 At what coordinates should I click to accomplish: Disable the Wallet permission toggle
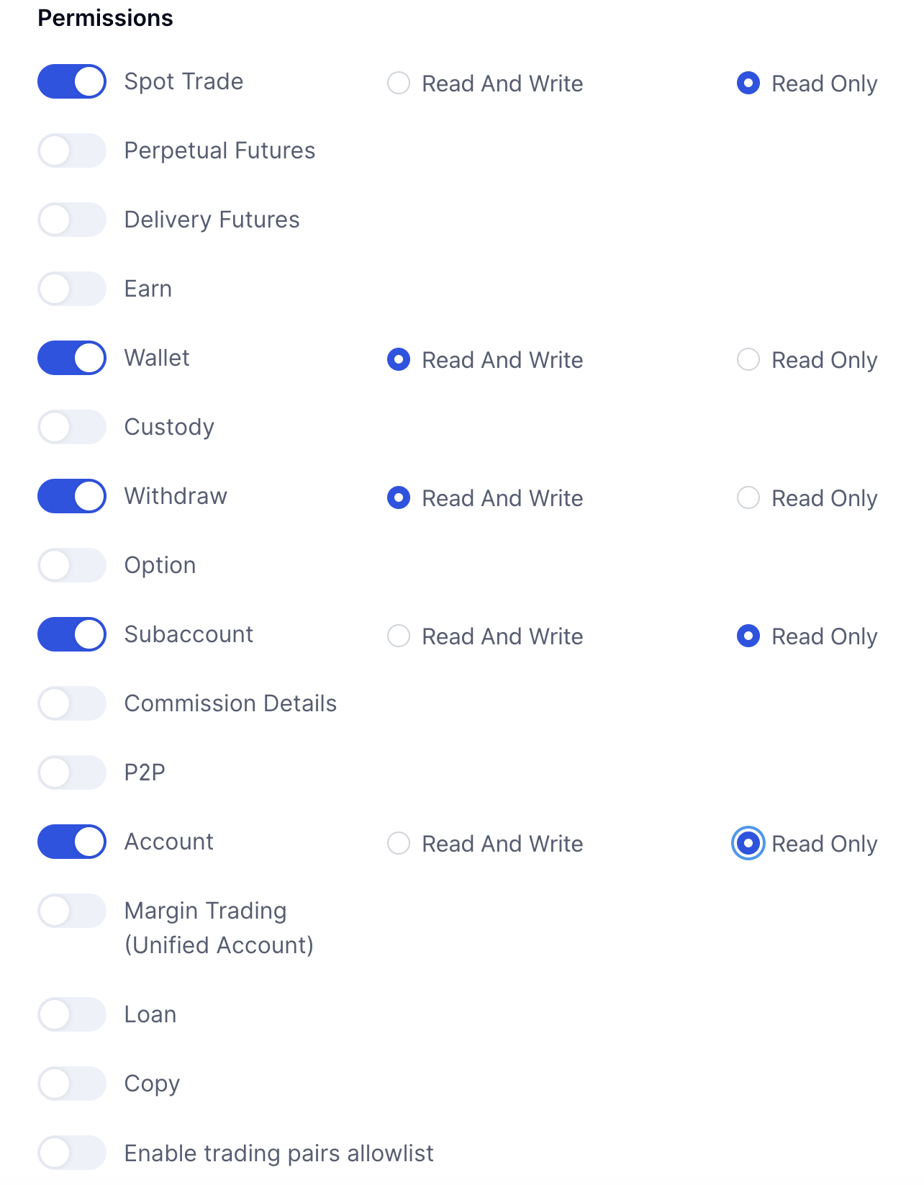pos(71,358)
